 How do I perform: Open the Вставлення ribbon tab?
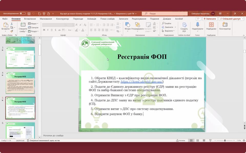point(30,19)
